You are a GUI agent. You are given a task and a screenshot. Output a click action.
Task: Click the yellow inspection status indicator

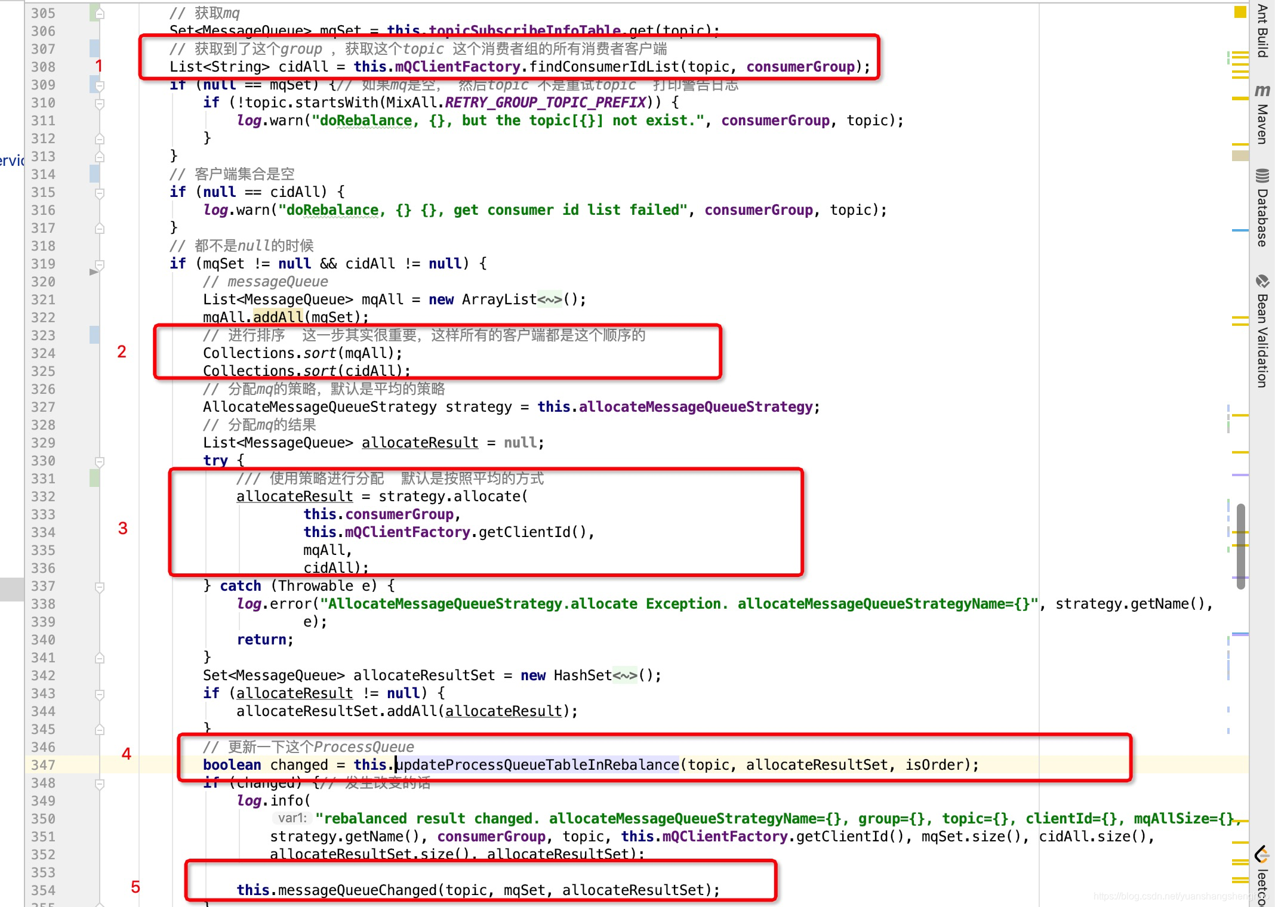[1240, 12]
